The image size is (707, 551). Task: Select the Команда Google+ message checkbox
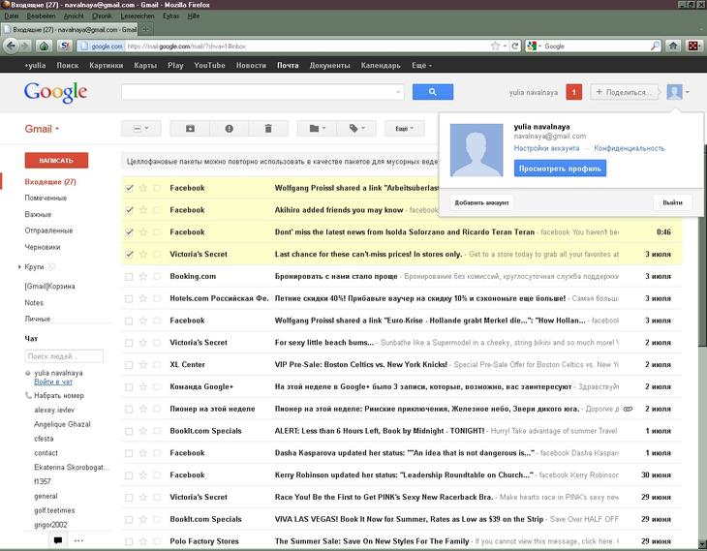point(129,387)
